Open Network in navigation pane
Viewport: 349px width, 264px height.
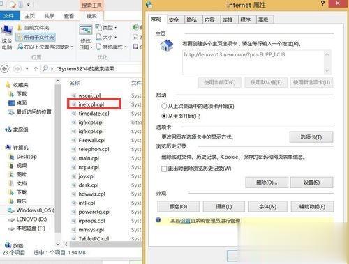point(15,245)
